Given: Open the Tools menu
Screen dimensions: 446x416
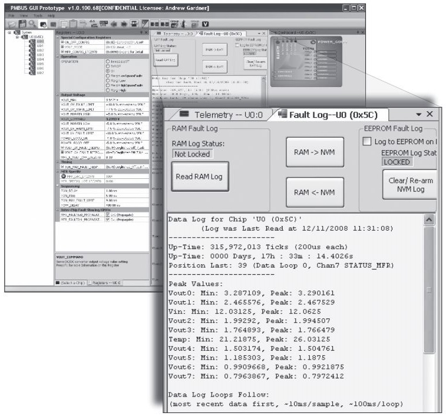Looking at the screenshot, I should click(38, 16).
